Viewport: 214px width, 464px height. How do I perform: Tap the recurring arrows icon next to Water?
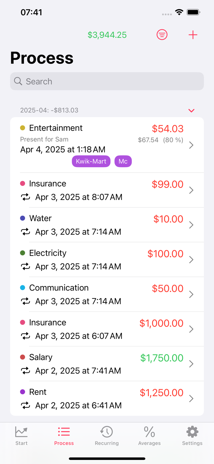[x=26, y=232]
